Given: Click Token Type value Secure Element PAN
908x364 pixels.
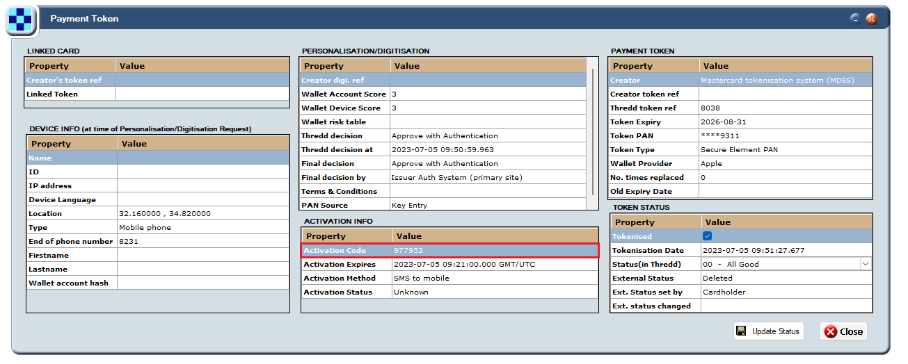Looking at the screenshot, I should click(x=739, y=149).
